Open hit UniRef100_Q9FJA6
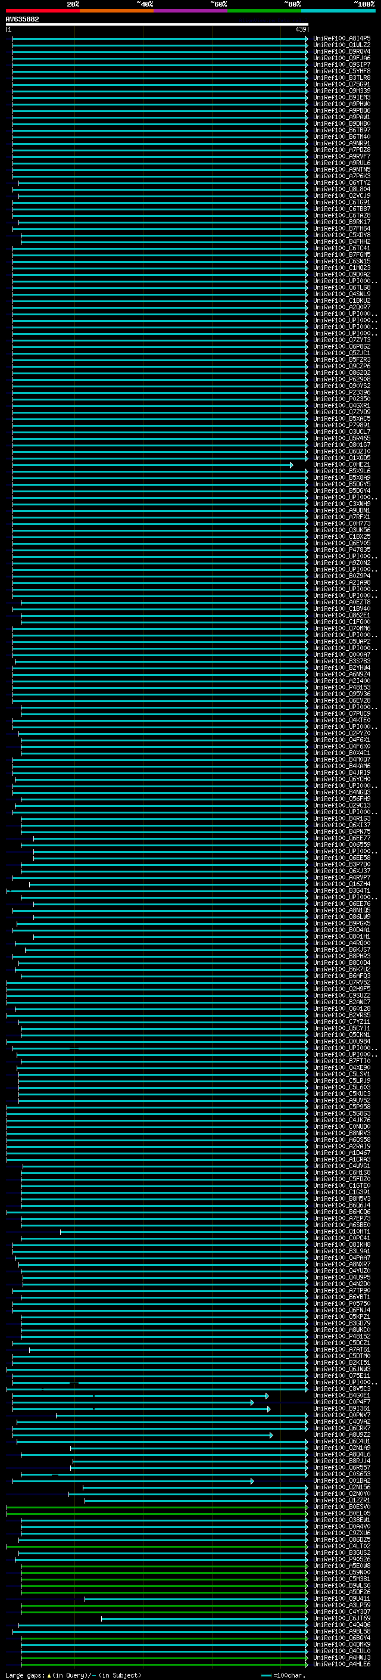 pos(341,58)
